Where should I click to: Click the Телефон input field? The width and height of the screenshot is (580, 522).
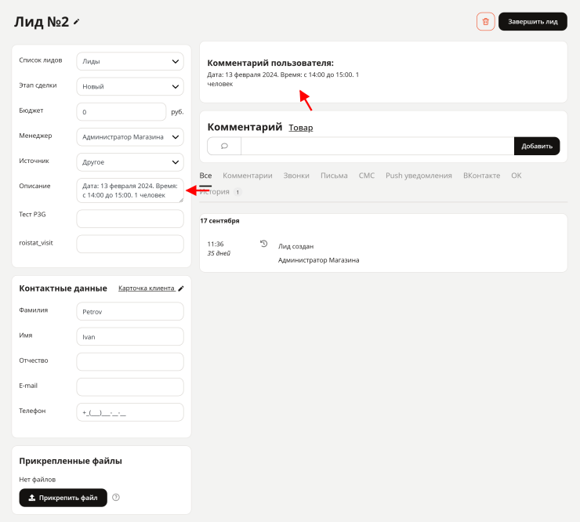click(130, 412)
